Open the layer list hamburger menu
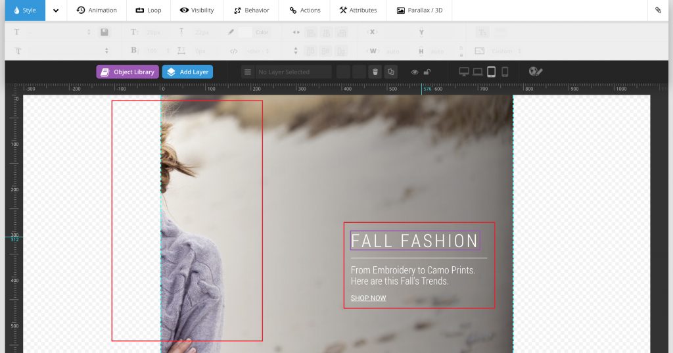This screenshot has height=353, width=673. pos(248,72)
